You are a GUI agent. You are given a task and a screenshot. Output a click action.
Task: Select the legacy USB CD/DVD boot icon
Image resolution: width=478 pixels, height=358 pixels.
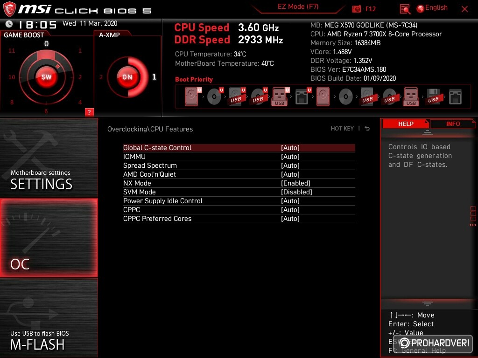coord(389,97)
